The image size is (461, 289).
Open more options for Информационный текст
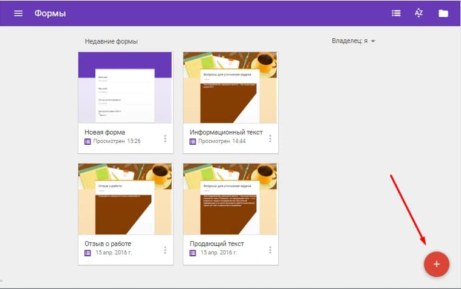[270, 139]
